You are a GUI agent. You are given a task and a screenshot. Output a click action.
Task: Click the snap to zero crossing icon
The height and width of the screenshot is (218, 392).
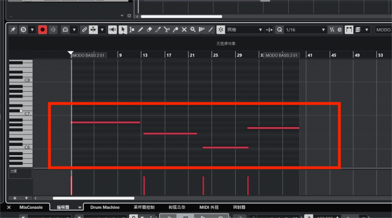269,30
